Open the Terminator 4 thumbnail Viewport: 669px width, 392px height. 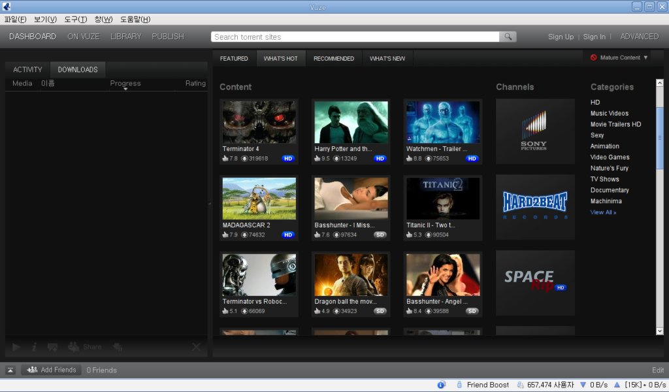pyautogui.click(x=259, y=122)
